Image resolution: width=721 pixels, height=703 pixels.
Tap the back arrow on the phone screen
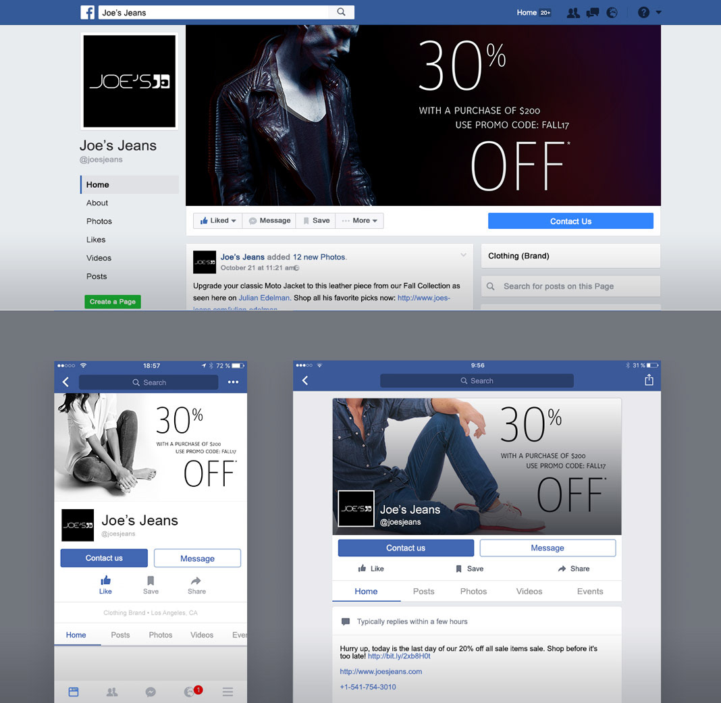pos(65,382)
